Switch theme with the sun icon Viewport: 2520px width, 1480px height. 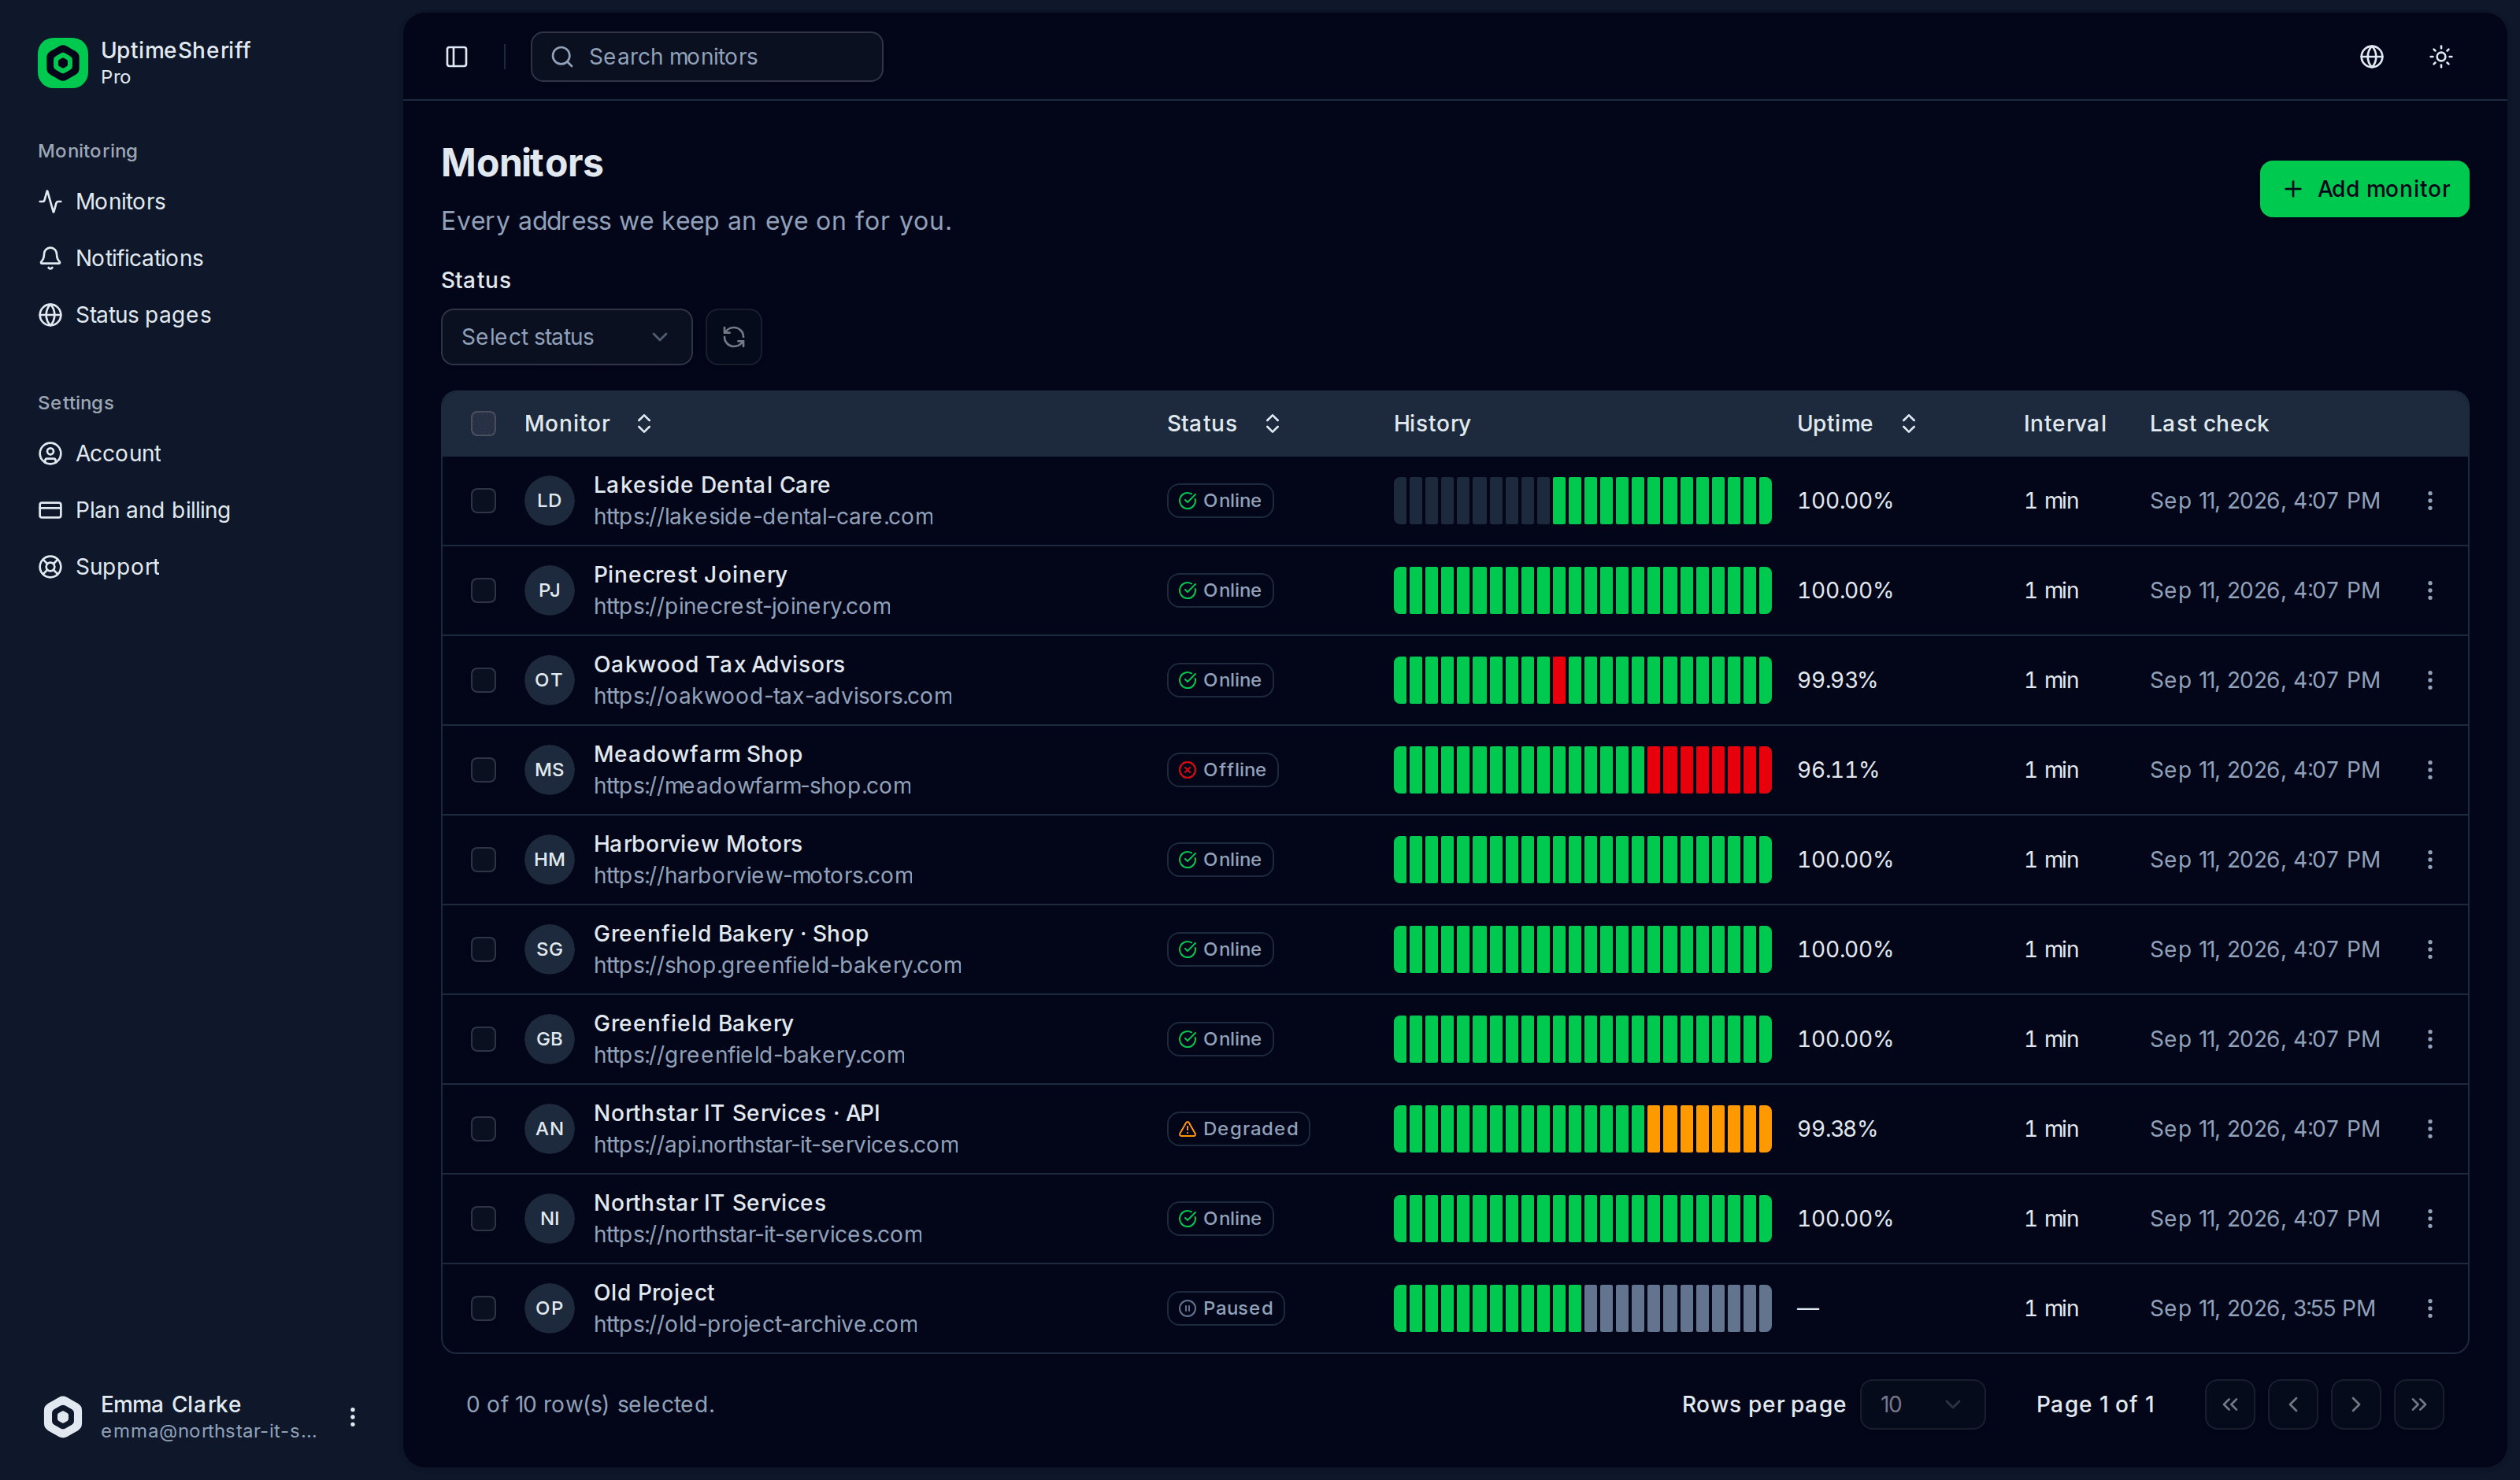pos(2441,57)
